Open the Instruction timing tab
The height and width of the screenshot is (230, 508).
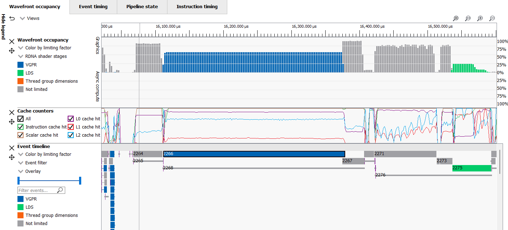point(197,7)
